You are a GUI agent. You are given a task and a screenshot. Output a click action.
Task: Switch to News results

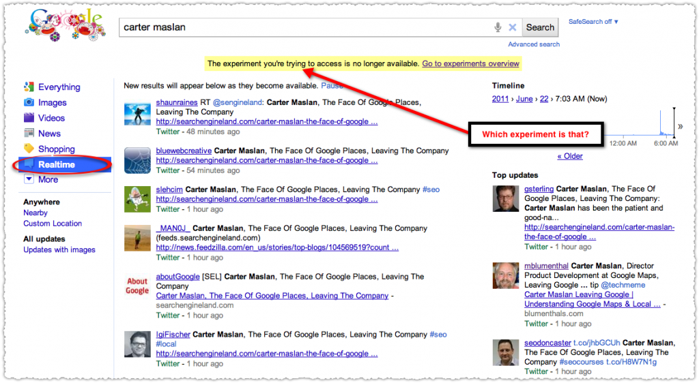[x=49, y=134]
